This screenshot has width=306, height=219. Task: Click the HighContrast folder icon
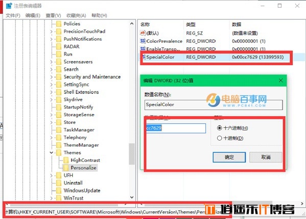point(66,160)
